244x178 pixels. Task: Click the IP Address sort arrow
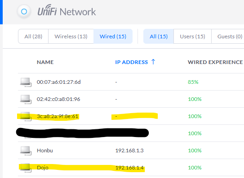153,62
